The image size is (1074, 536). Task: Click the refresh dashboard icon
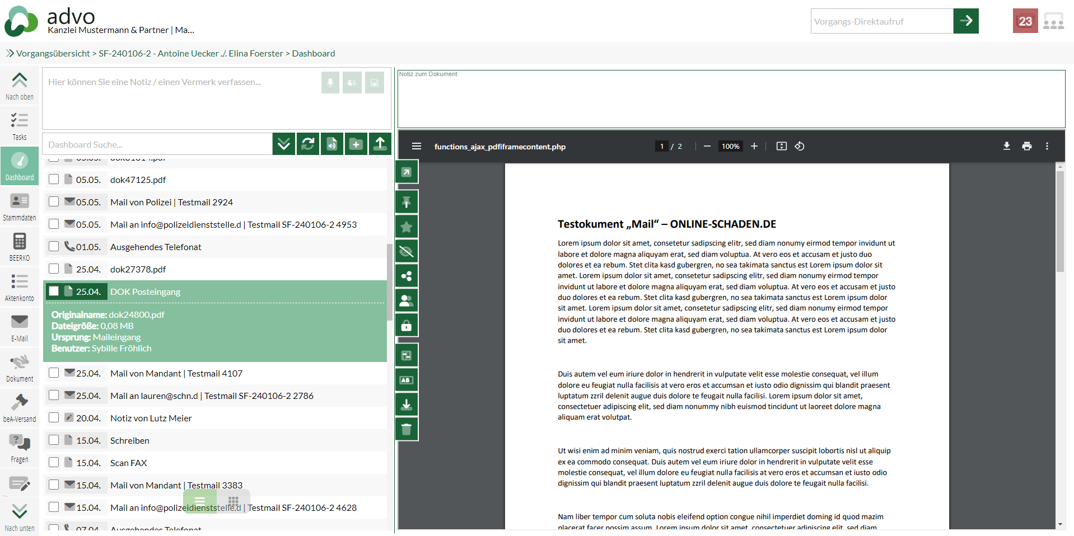click(307, 144)
